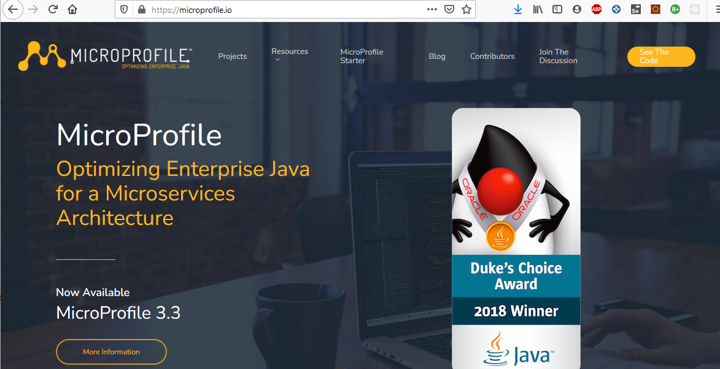Click the Tampermonkey extension icon
The height and width of the screenshot is (369, 720).
coord(655,9)
